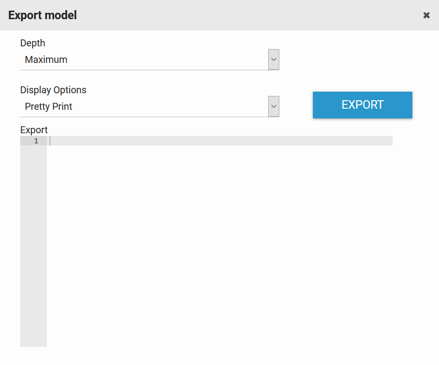Close the Export model dialog
Viewport: 439px width, 365px height.
tap(426, 15)
